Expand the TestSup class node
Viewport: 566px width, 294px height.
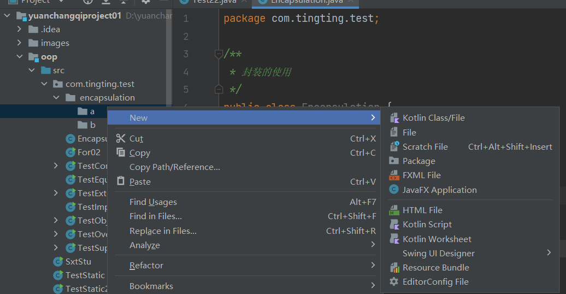click(x=56, y=248)
